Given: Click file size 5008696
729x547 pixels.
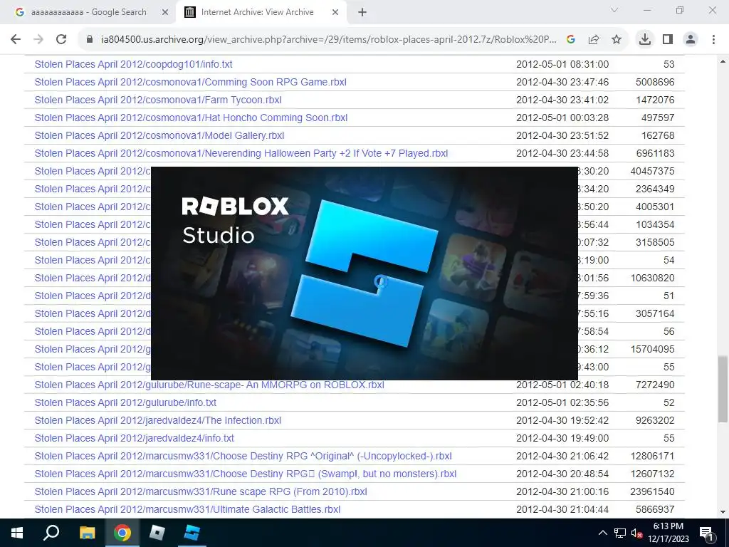Looking at the screenshot, I should click(655, 82).
